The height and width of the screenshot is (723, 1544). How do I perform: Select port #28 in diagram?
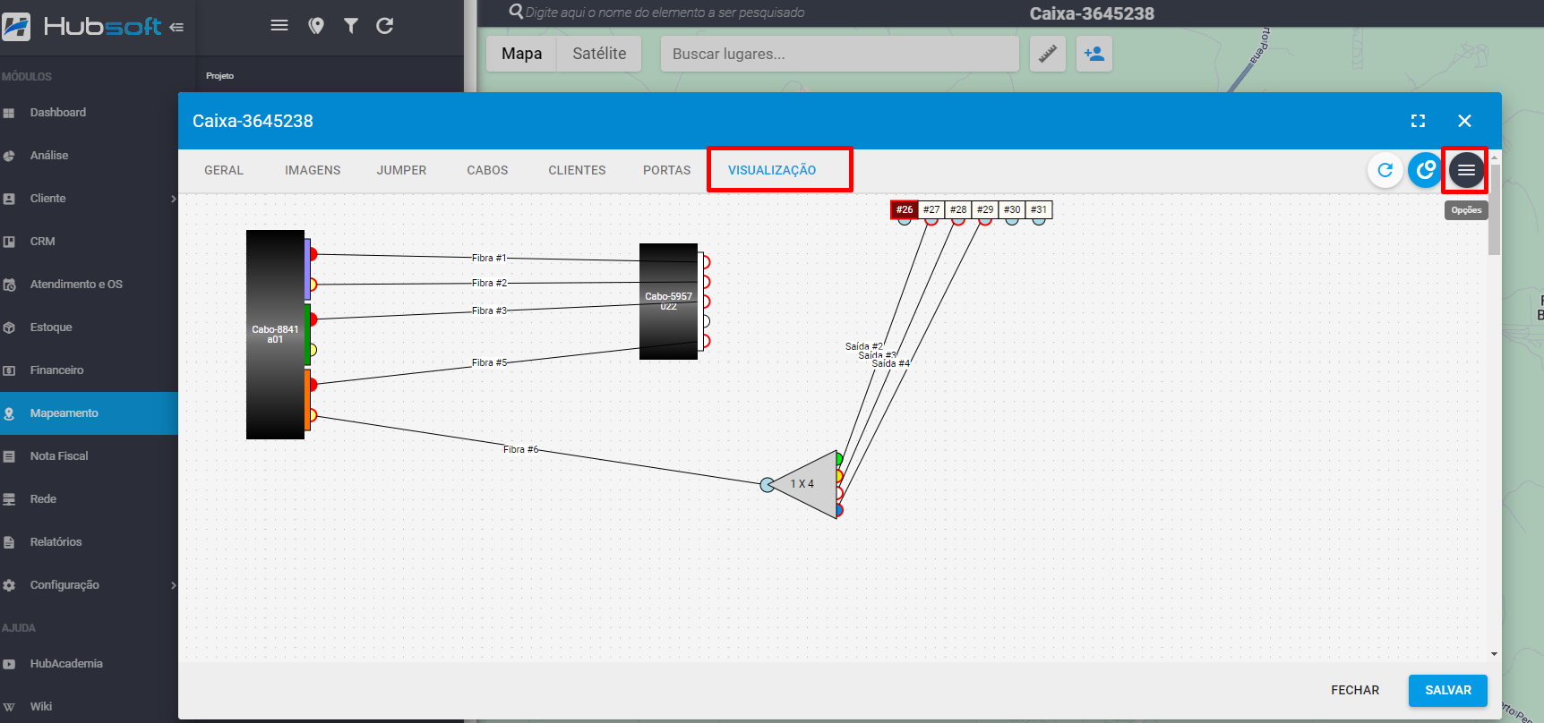tap(958, 209)
